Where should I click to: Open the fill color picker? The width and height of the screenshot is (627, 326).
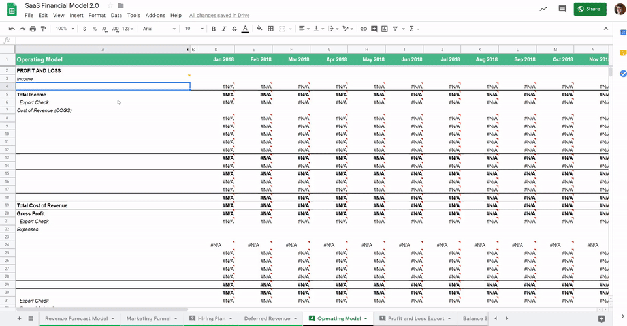(x=259, y=29)
